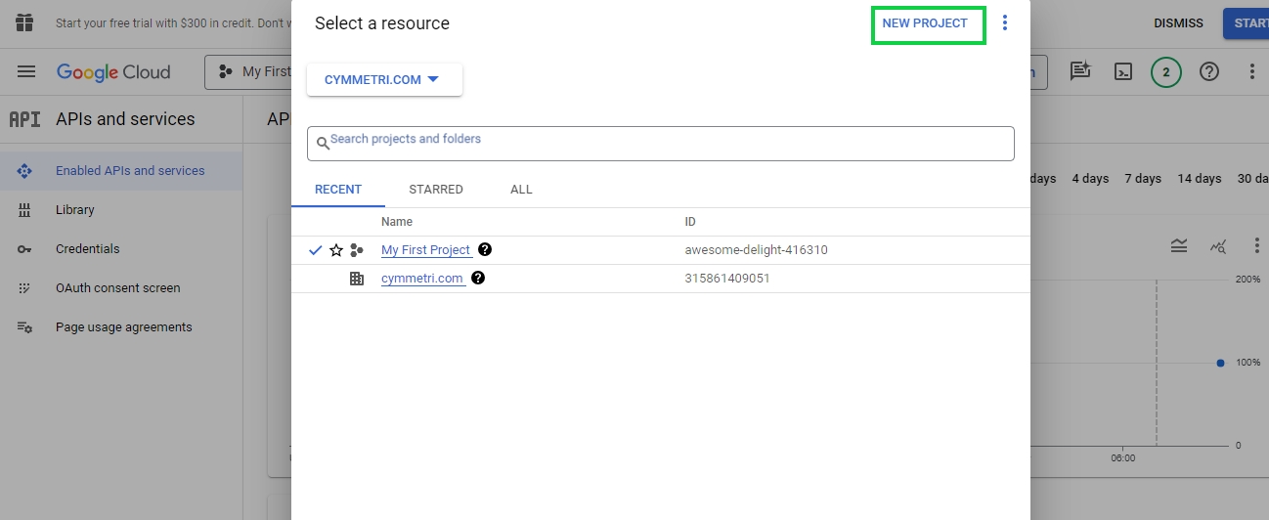The image size is (1269, 520).
Task: Click the Search projects and folders field
Action: click(x=660, y=143)
